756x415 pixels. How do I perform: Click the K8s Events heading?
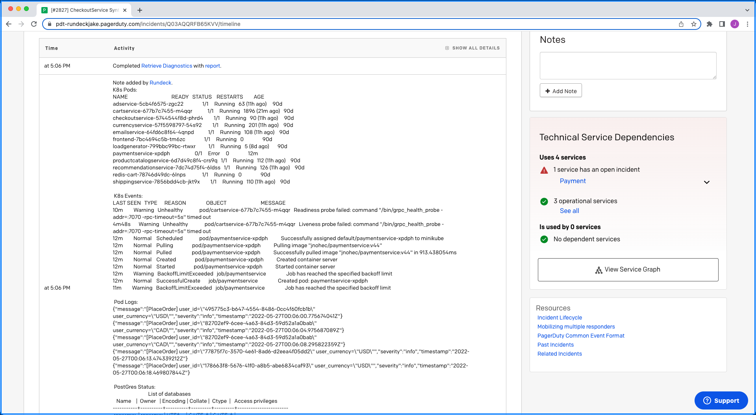pyautogui.click(x=128, y=196)
